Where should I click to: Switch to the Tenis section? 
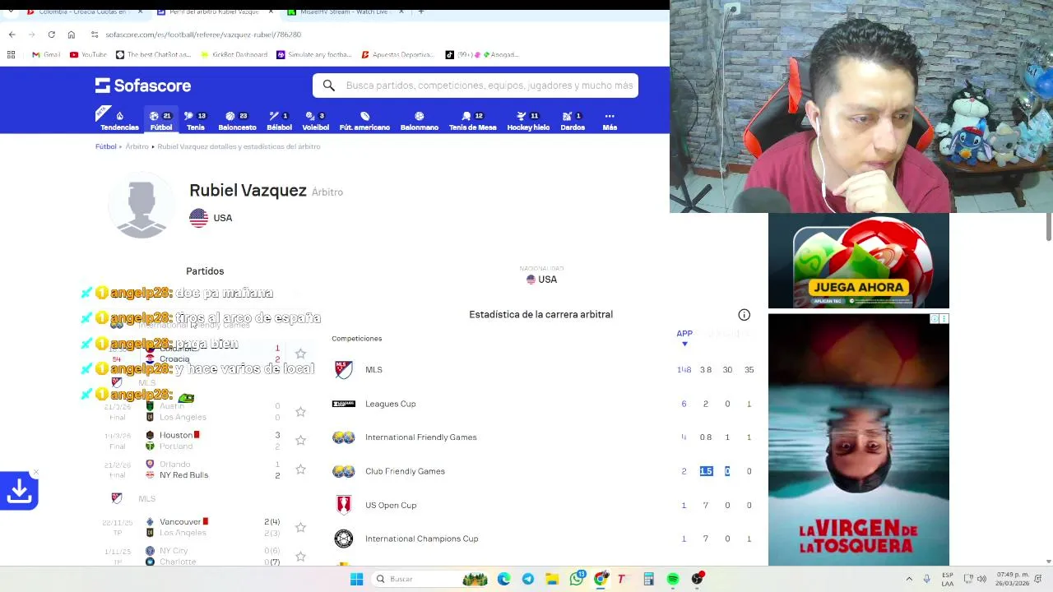pyautogui.click(x=196, y=121)
